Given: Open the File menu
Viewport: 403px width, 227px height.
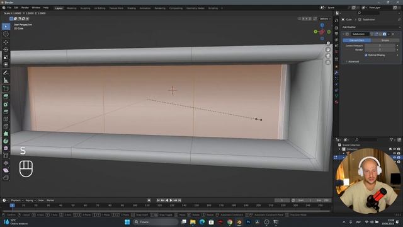Looking at the screenshot, I should point(9,8).
